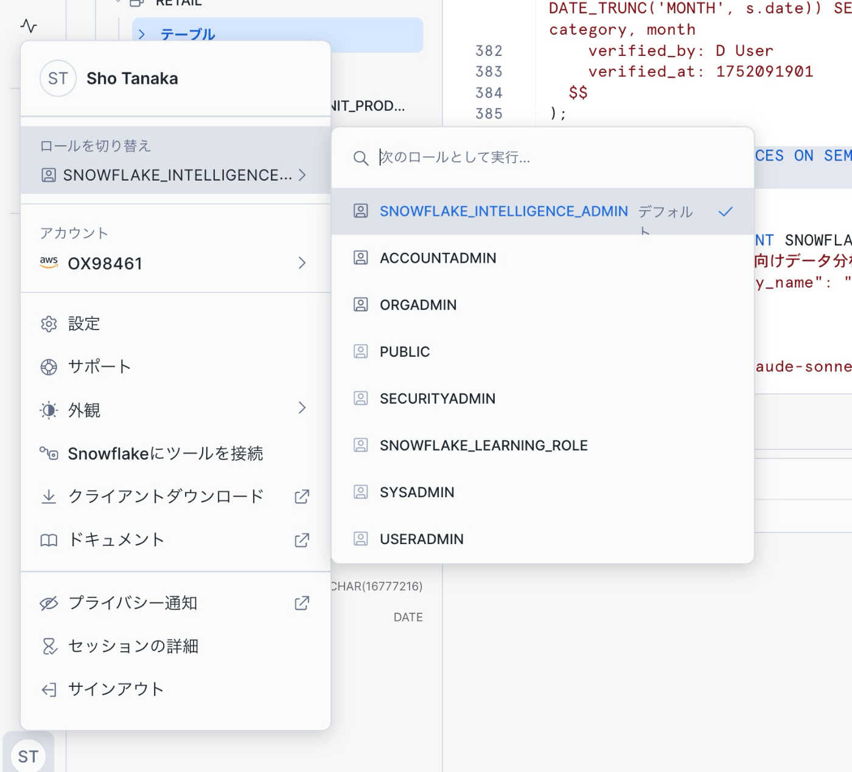
Task: Open サポート support
Action: 175,367
